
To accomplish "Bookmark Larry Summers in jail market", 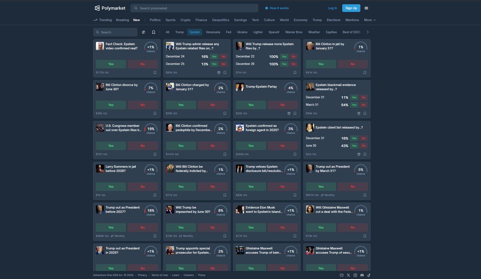I will (155, 195).
